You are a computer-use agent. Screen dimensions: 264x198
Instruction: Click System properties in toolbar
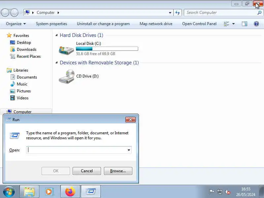(51, 24)
